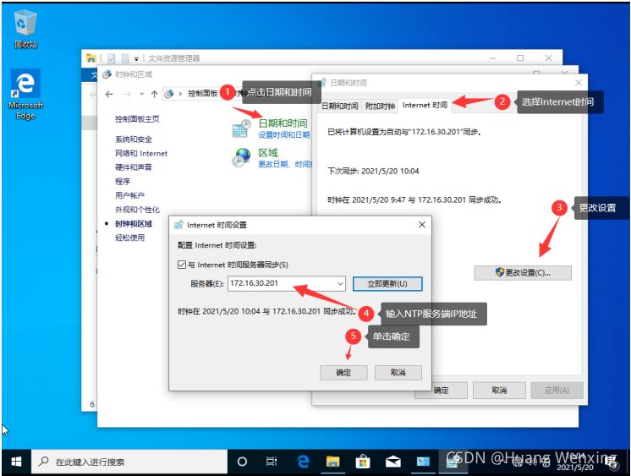
Task: Click the 下次同步: 2021/5/20 10:04 text
Action: pos(373,171)
